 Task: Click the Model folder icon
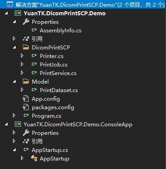coord(26,81)
